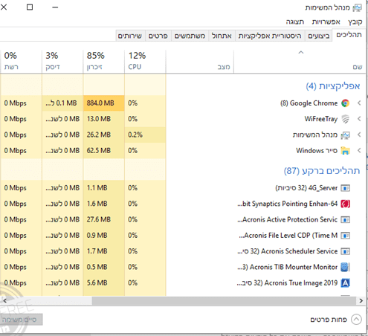Image resolution: width=368 pixels, height=336 pixels.
Task: Open the אתחול (Startup) tab
Action: coord(222,36)
